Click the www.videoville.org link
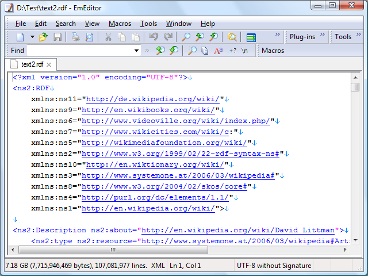The height and width of the screenshot is (276, 368). click(176, 121)
